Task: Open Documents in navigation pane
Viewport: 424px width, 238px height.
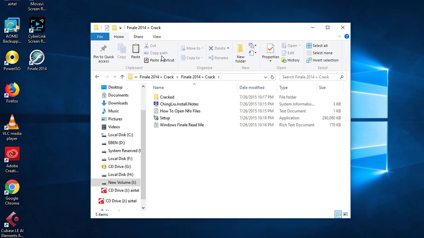Action: pyautogui.click(x=118, y=95)
